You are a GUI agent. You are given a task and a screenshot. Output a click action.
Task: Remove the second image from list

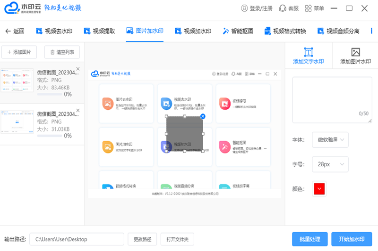tap(78, 111)
